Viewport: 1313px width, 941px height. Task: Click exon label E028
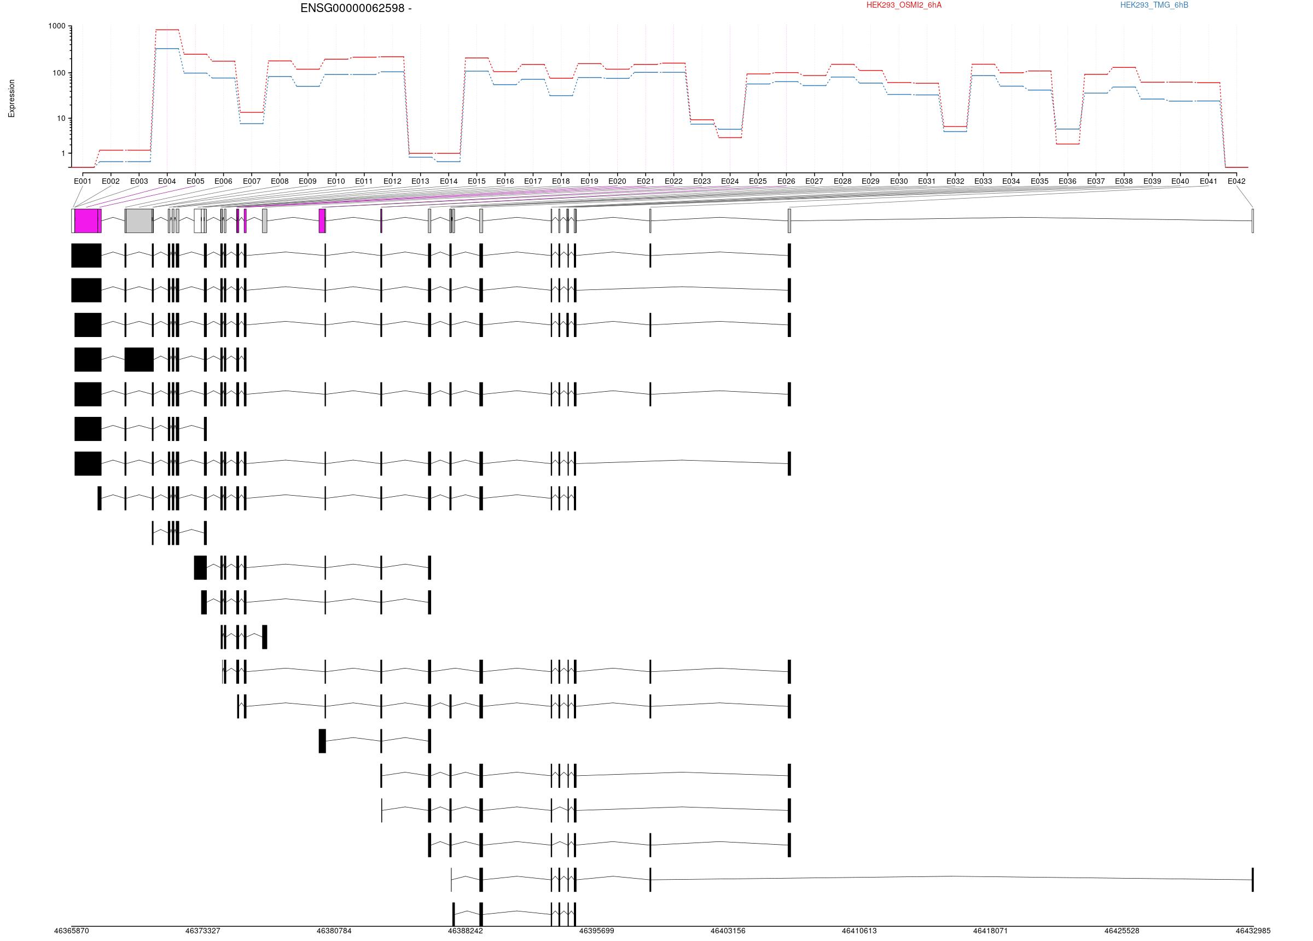[843, 181]
